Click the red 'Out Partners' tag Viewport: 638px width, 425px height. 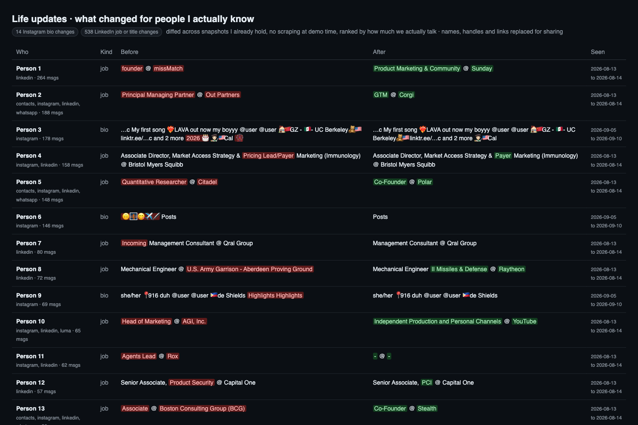[223, 95]
